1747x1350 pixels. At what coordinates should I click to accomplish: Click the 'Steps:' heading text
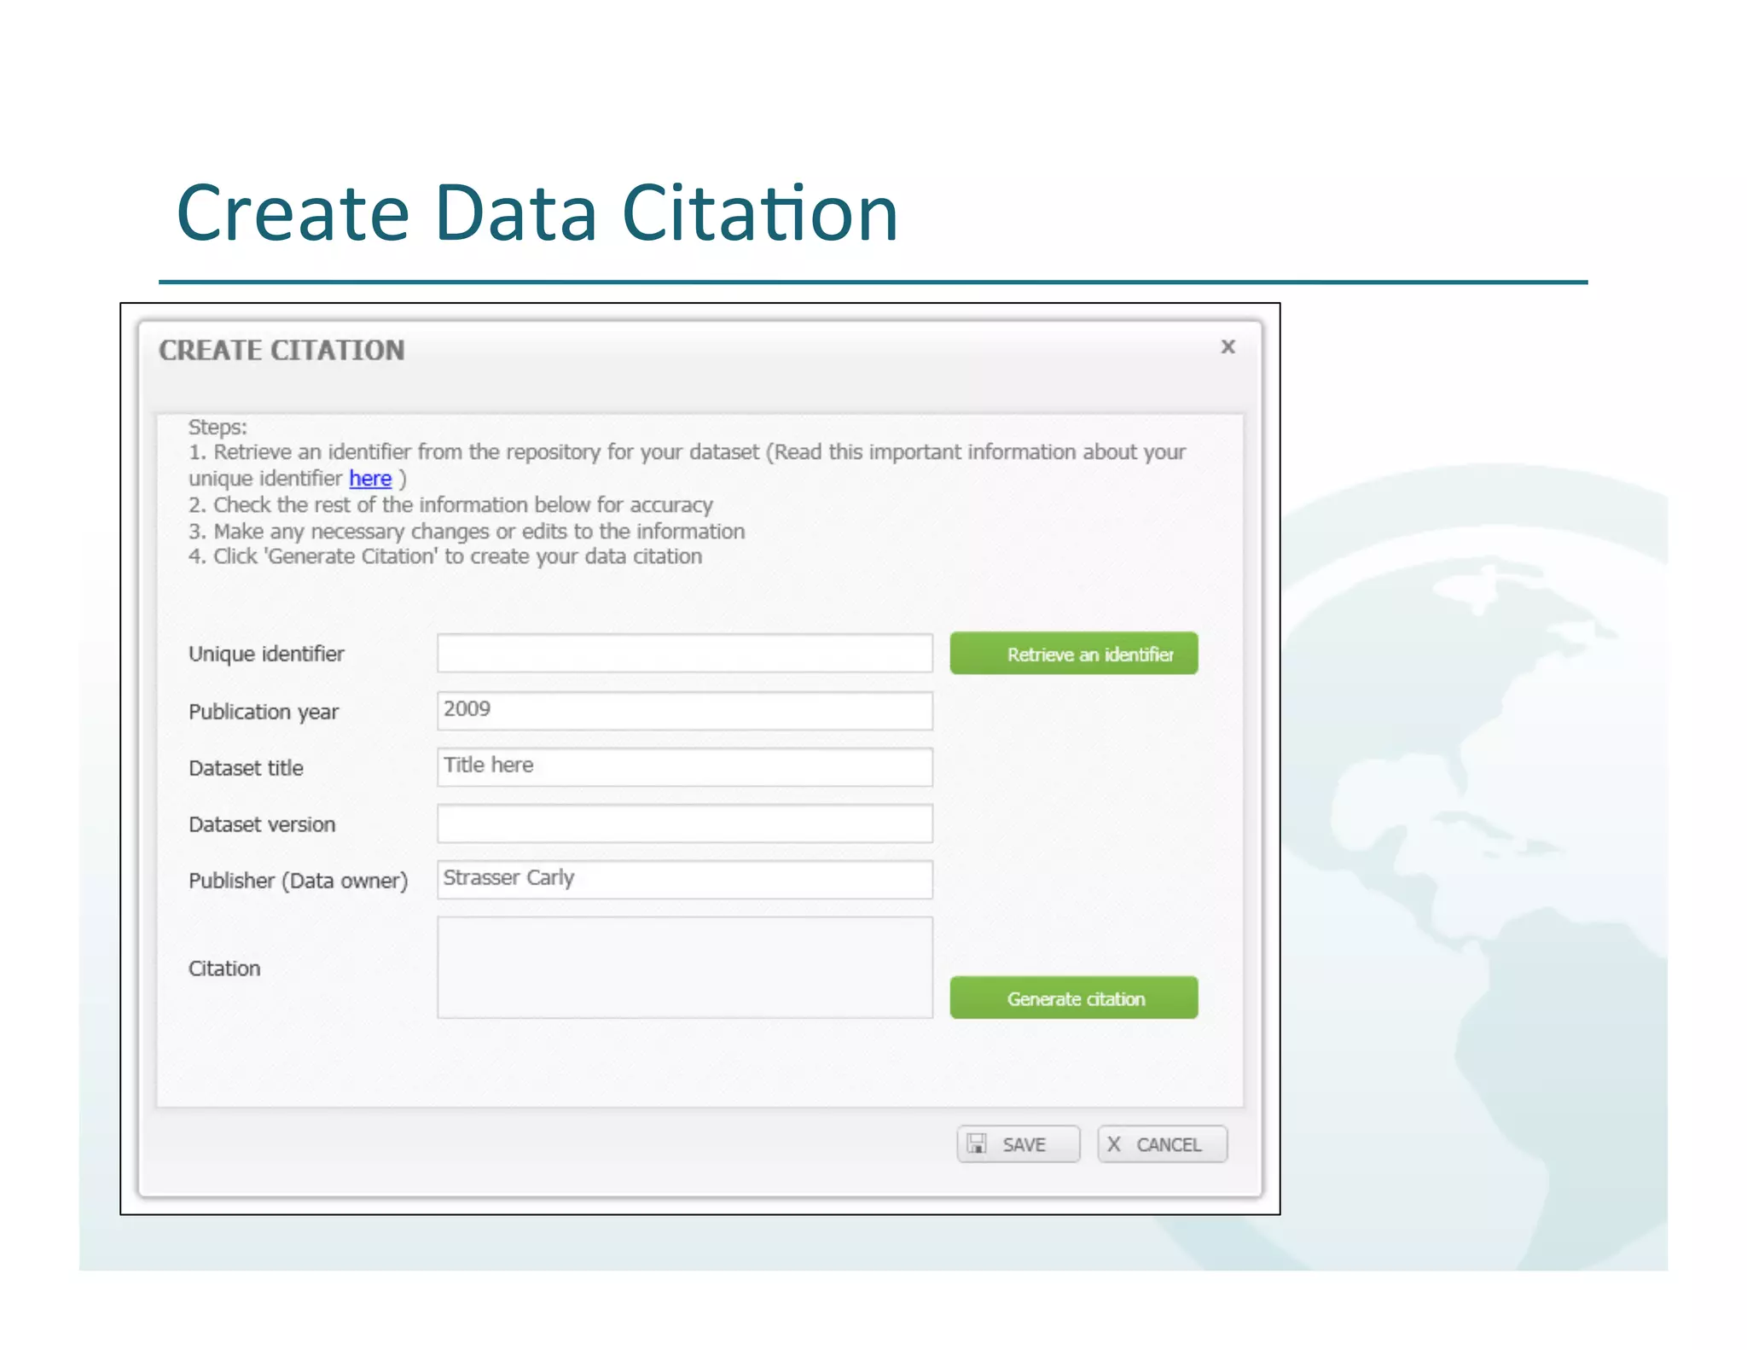pos(218,427)
